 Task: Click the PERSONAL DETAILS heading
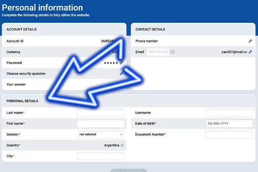pos(22,101)
